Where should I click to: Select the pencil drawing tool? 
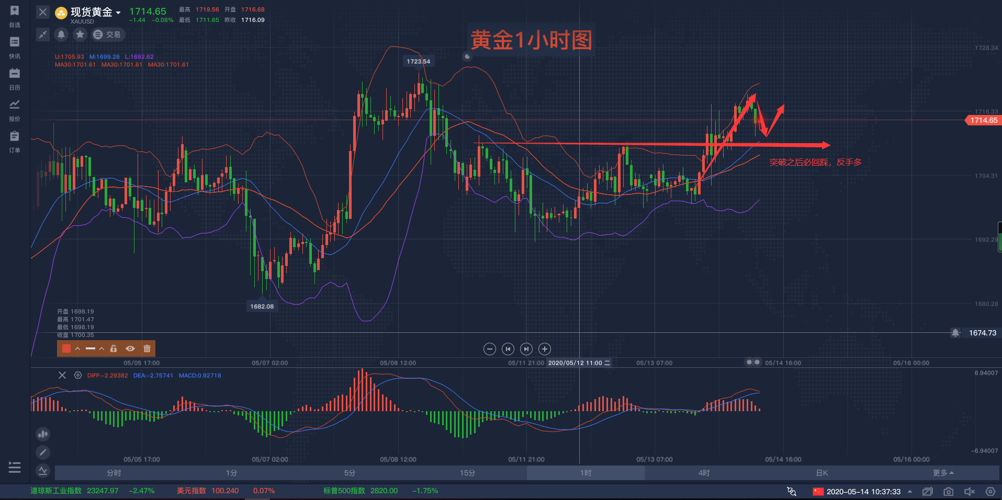[x=43, y=452]
